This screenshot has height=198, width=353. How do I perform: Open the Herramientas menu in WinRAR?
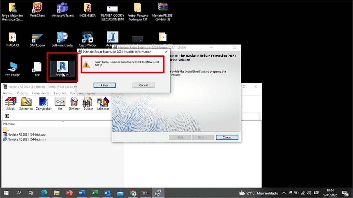pyautogui.click(x=41, y=93)
